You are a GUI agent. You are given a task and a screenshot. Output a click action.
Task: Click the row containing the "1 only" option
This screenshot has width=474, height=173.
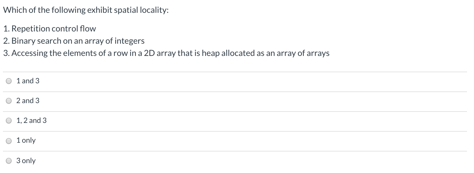tap(233, 140)
